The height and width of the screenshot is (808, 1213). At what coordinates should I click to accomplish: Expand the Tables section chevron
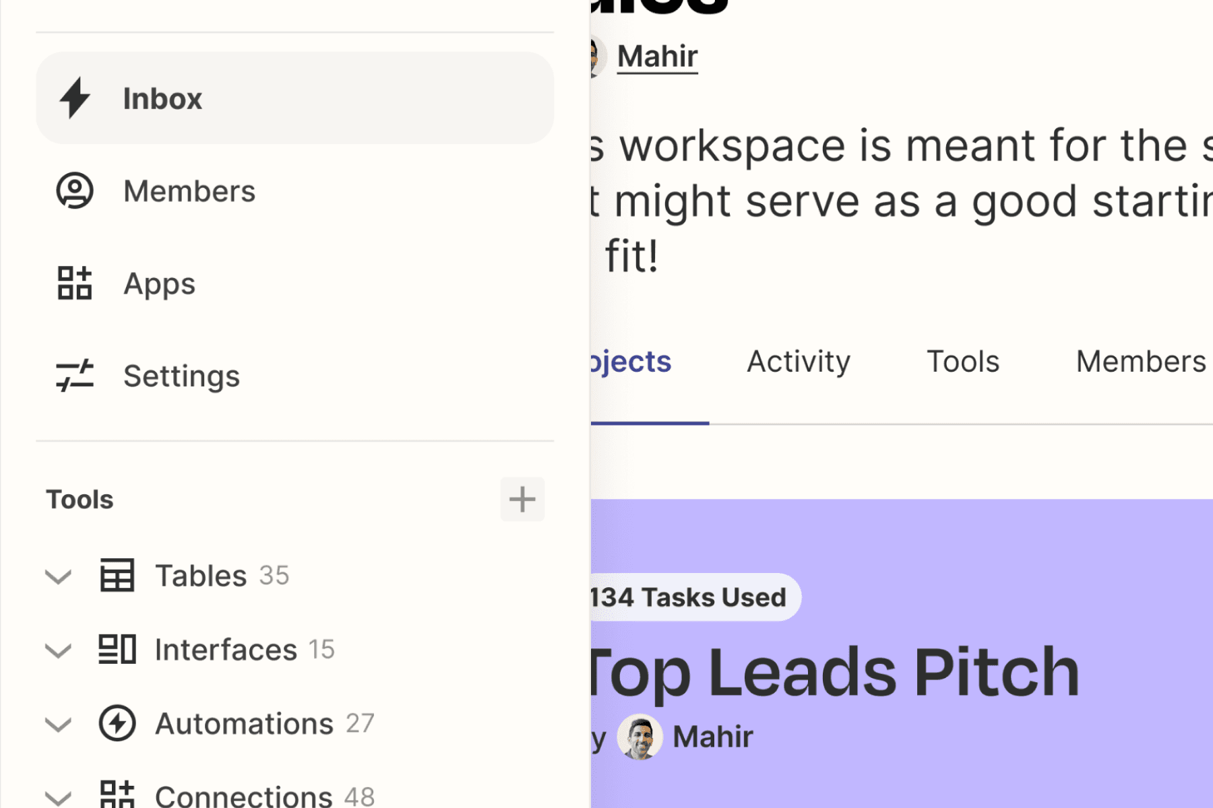[x=58, y=577]
